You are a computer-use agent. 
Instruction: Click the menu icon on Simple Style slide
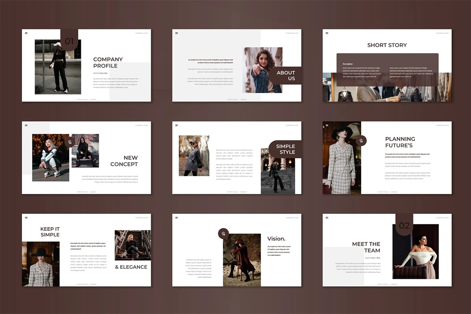[177, 125]
